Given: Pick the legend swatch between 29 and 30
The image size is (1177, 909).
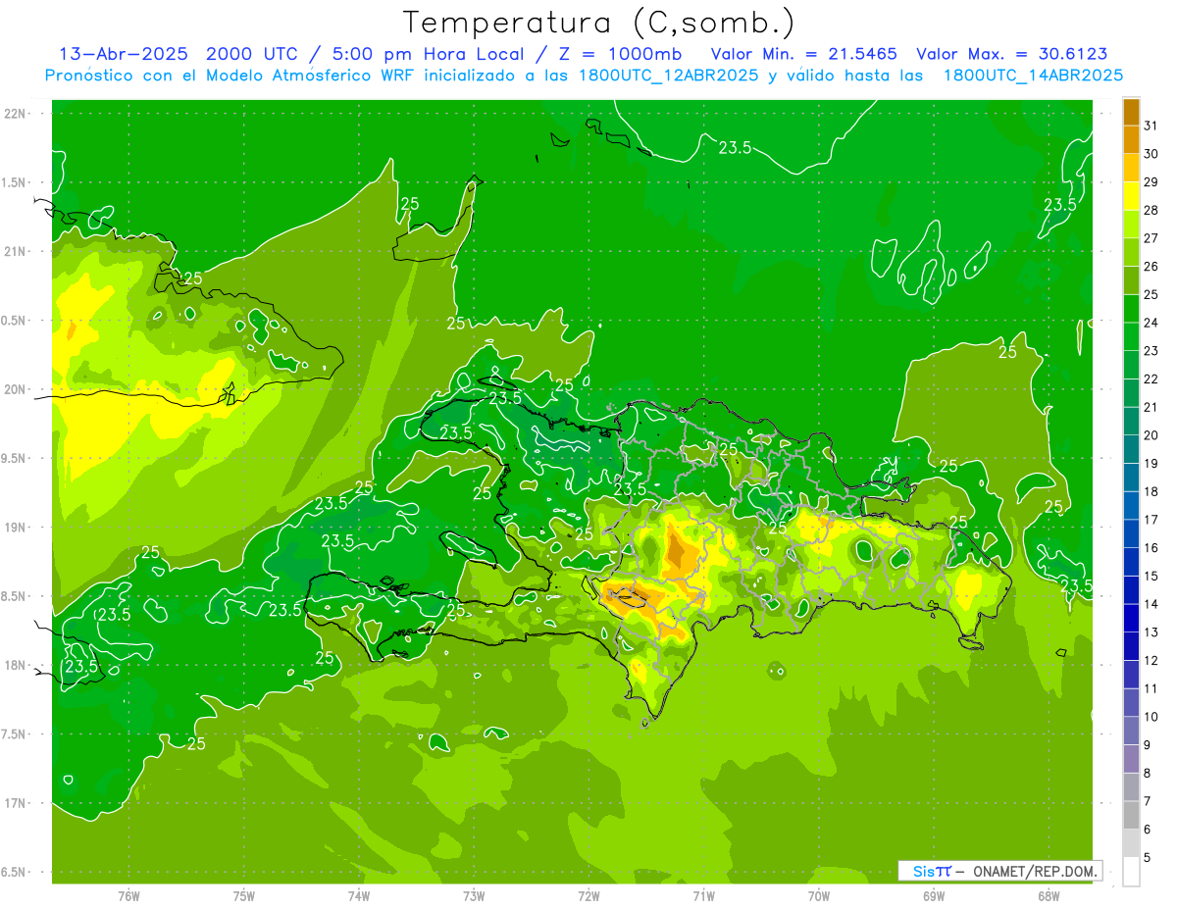Looking at the screenshot, I should (1131, 168).
